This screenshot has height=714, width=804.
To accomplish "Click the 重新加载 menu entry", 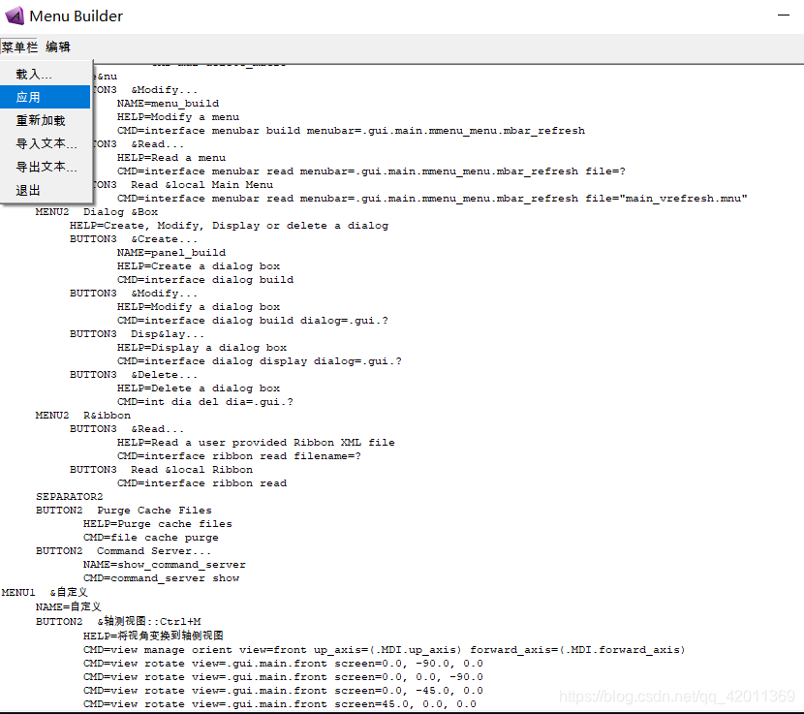I will pyautogui.click(x=41, y=120).
